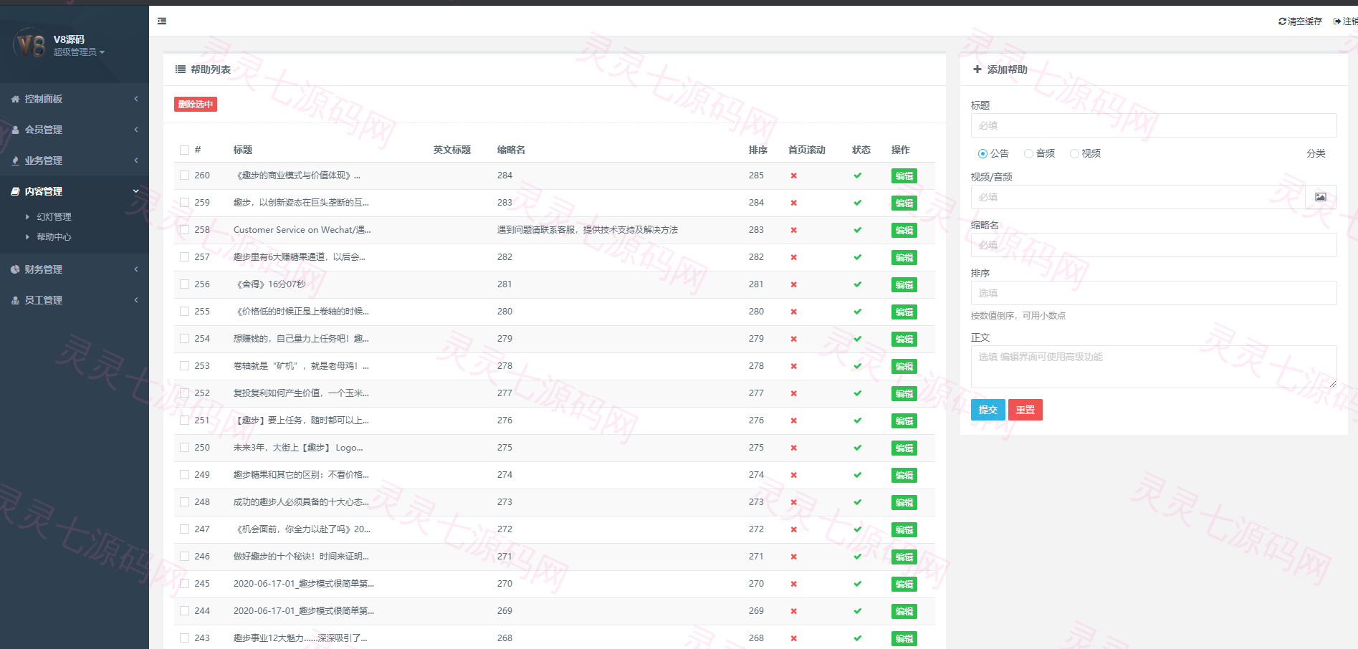1358x649 pixels.
Task: Click the blue 提交 button
Action: click(x=988, y=410)
